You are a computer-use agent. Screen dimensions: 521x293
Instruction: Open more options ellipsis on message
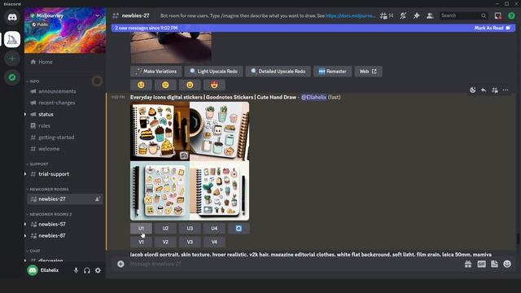pos(506,90)
